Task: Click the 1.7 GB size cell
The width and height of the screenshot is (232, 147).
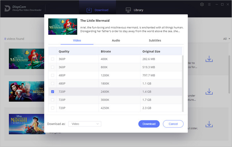Action: click(x=147, y=100)
